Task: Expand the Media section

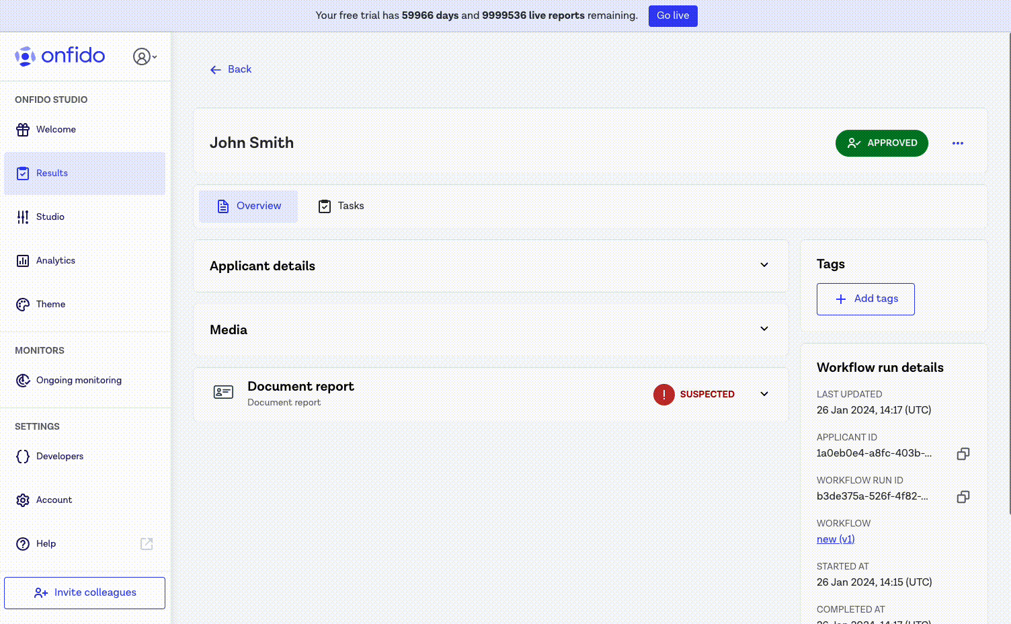Action: coord(764,329)
